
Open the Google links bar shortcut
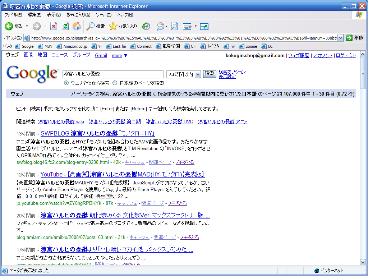[24, 46]
